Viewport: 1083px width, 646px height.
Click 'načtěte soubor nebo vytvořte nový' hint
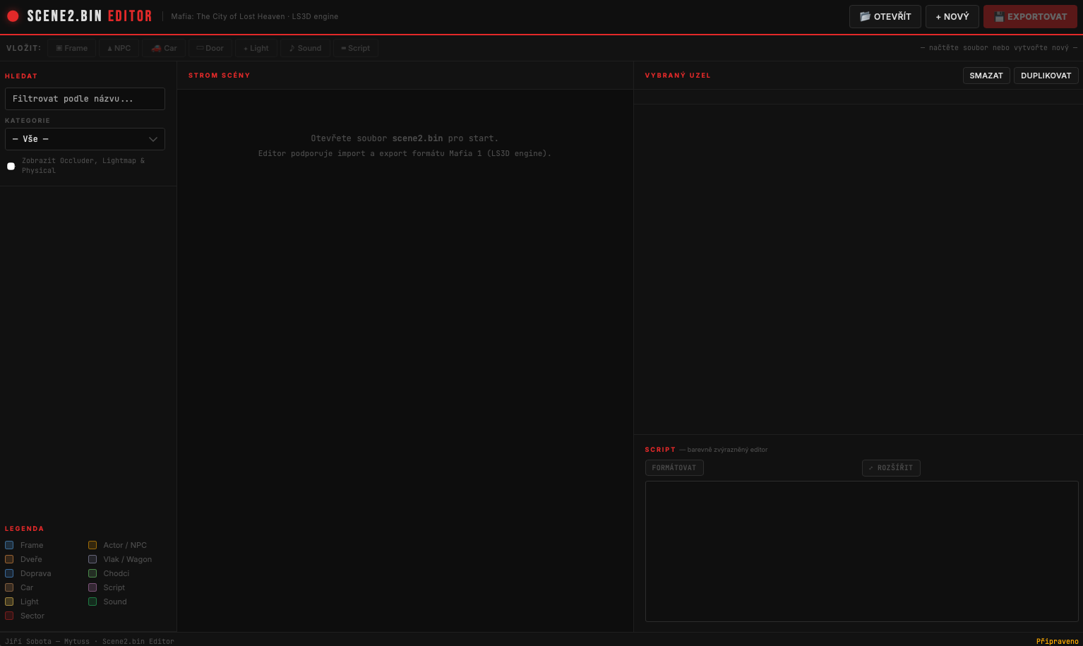(999, 48)
